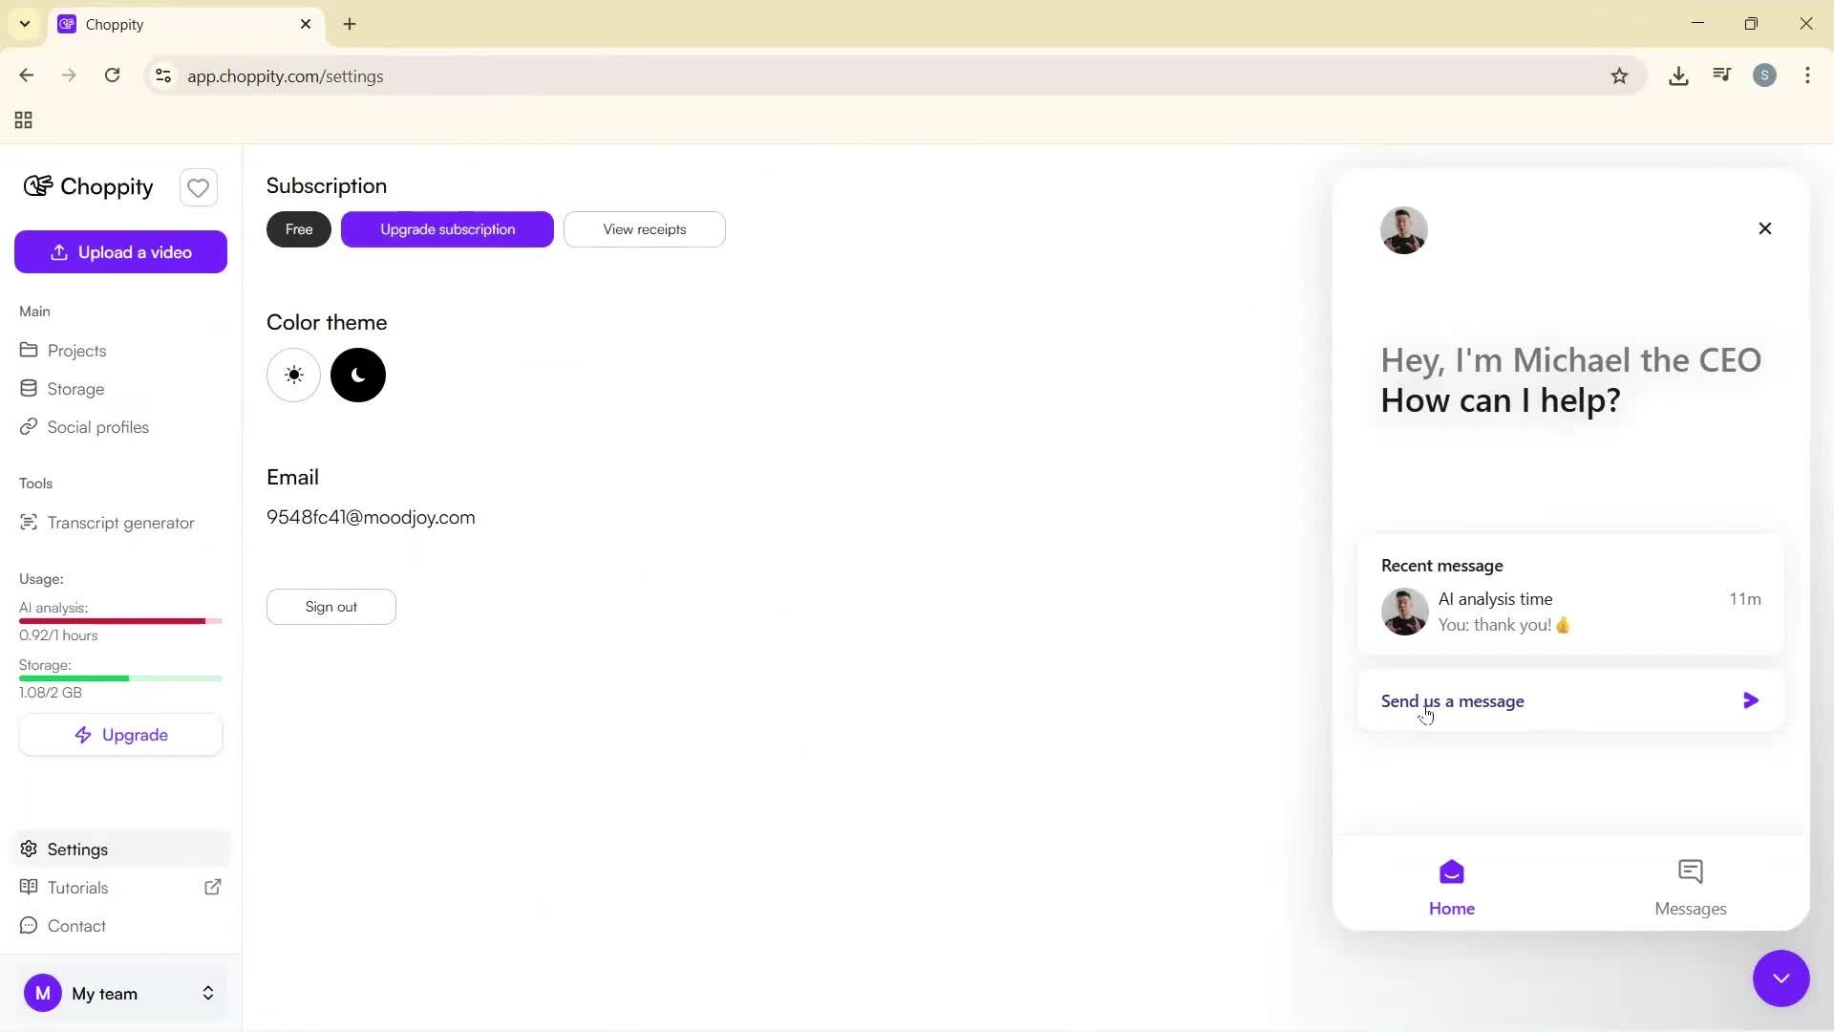Open Tutorials via the external link icon

213,887
